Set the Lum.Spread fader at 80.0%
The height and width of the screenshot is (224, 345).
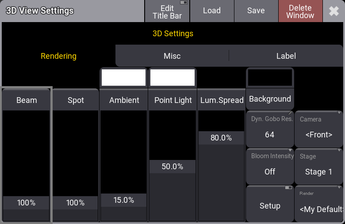[221, 138]
